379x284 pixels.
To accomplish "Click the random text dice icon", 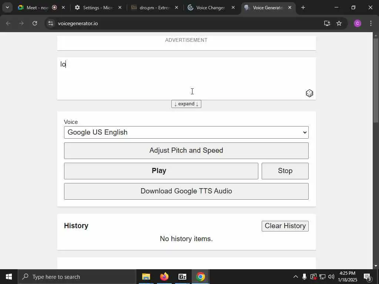I will [x=309, y=93].
